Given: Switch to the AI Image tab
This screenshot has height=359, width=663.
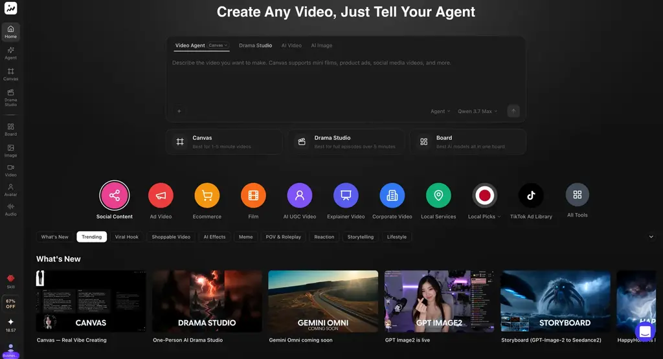Looking at the screenshot, I should pos(321,45).
